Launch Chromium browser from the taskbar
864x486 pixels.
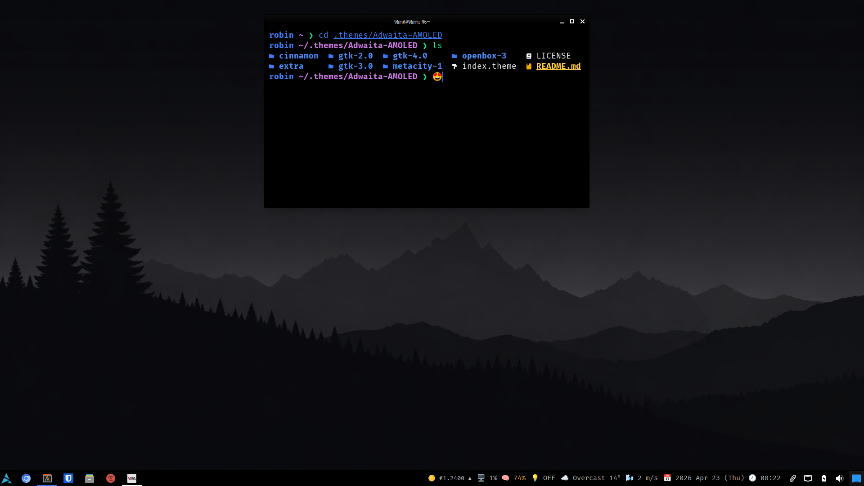click(x=26, y=478)
